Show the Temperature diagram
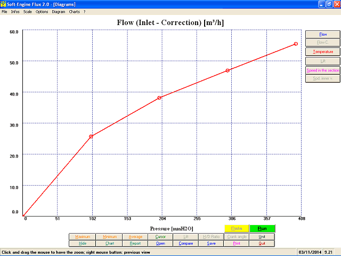The image size is (341, 256). 323,52
